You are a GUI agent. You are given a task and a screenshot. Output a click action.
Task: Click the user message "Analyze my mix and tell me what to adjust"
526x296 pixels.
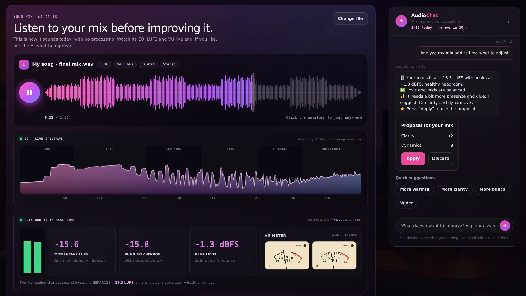click(x=464, y=53)
